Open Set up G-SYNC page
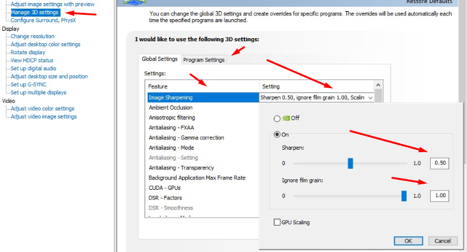The width and height of the screenshot is (467, 252). click(30, 84)
